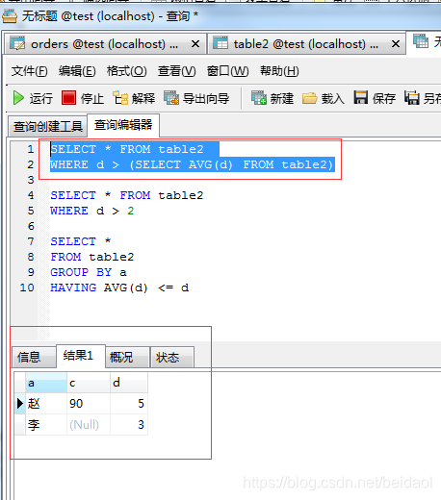The height and width of the screenshot is (500, 441).
Task: Click editor line 10 'HAVING AVG(d) <= d'
Action: [119, 287]
